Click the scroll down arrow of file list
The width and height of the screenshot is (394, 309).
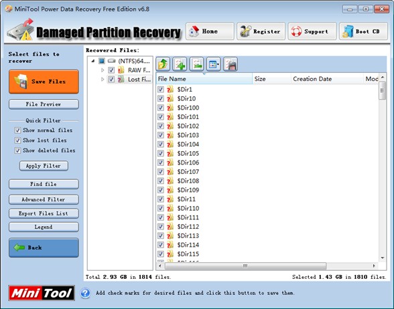(382, 258)
